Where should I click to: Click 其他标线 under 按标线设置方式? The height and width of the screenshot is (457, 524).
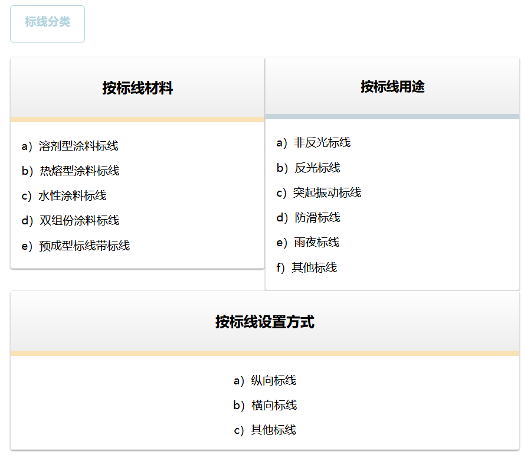pyautogui.click(x=273, y=430)
